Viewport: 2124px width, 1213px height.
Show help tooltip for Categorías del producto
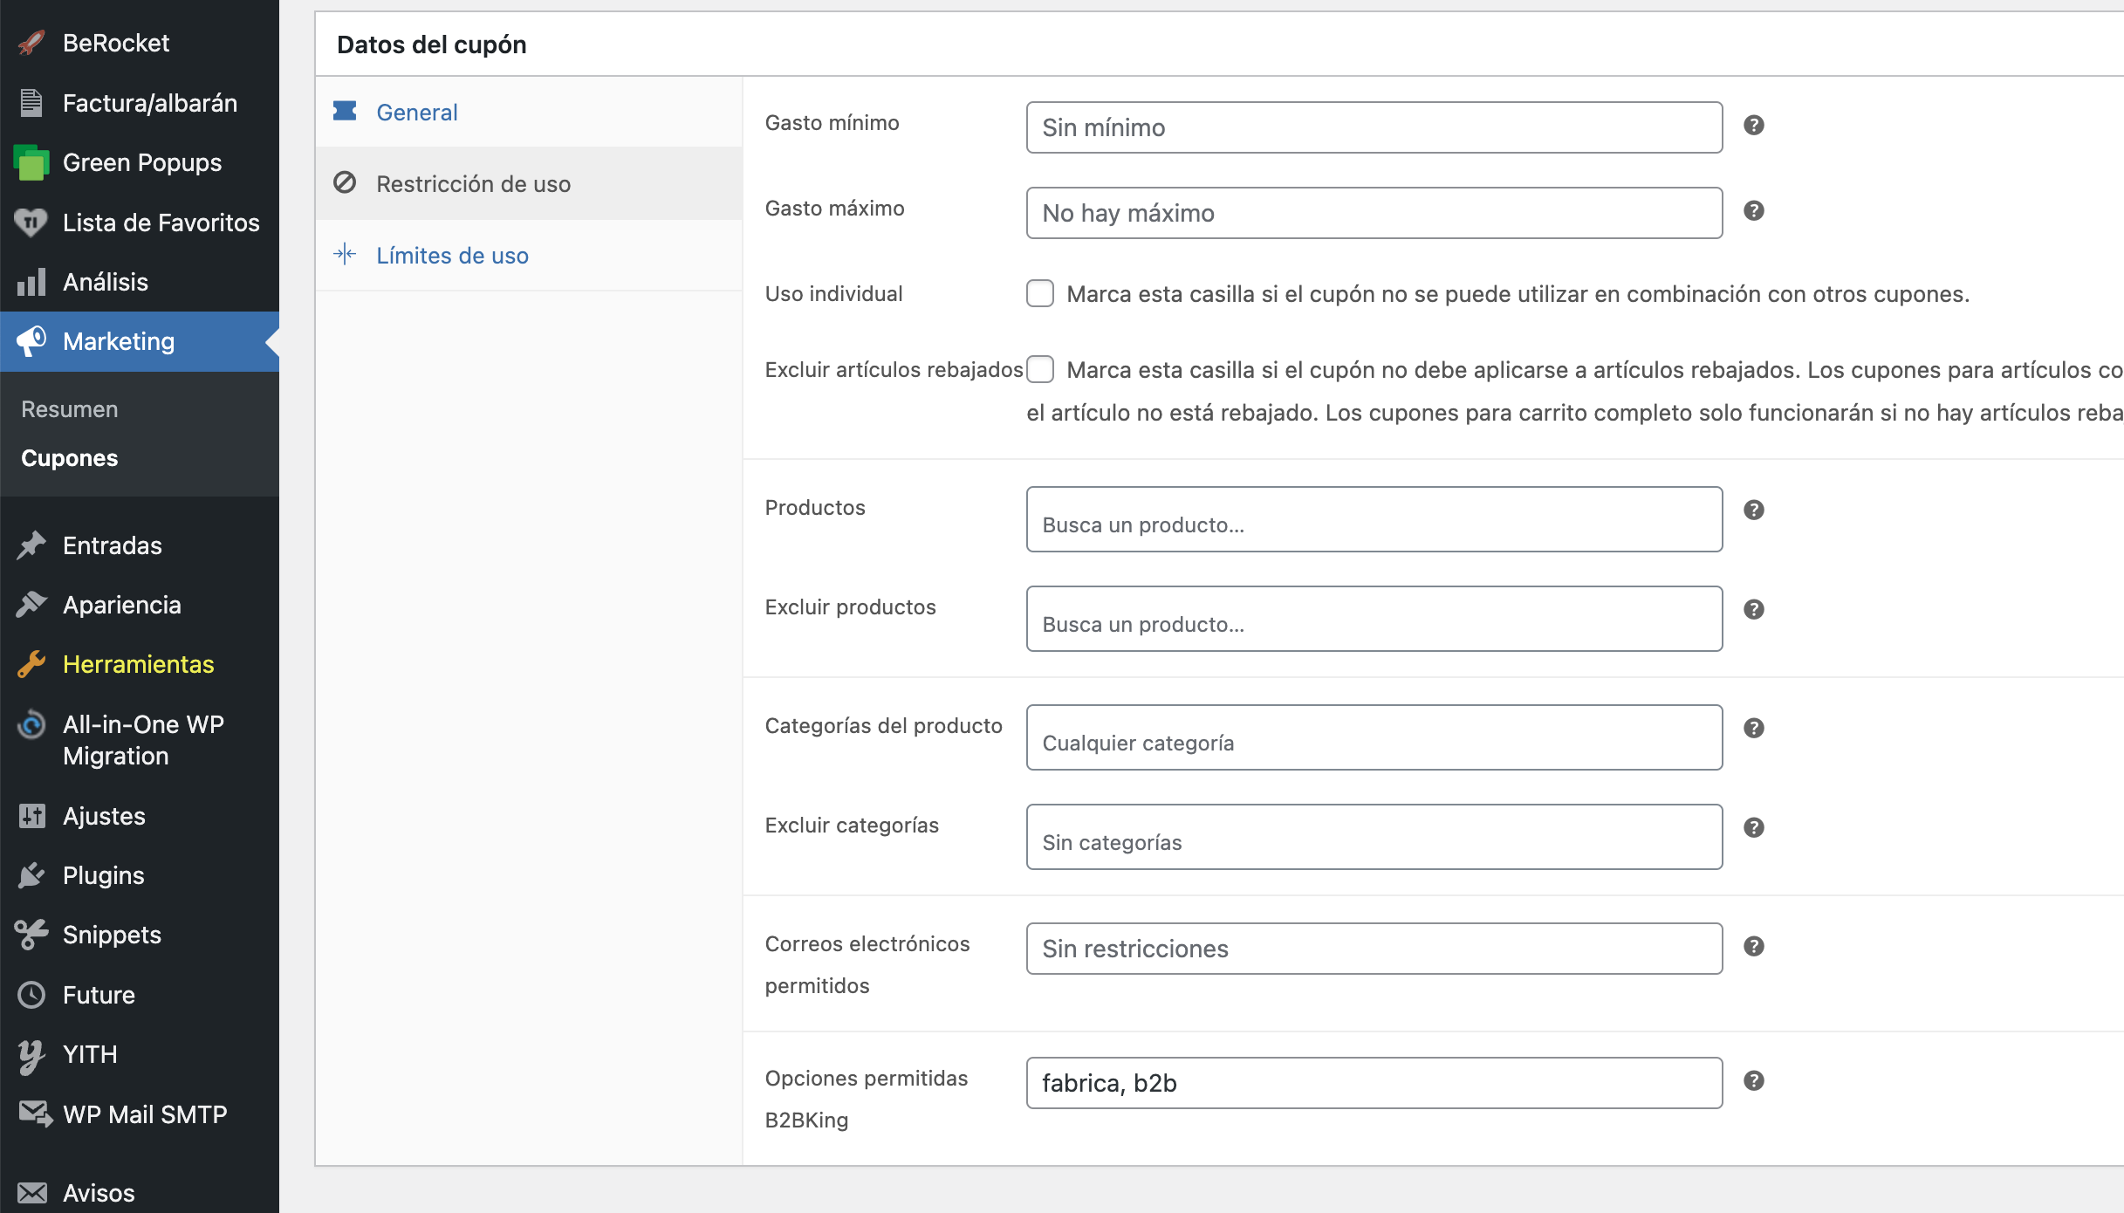[x=1754, y=728]
